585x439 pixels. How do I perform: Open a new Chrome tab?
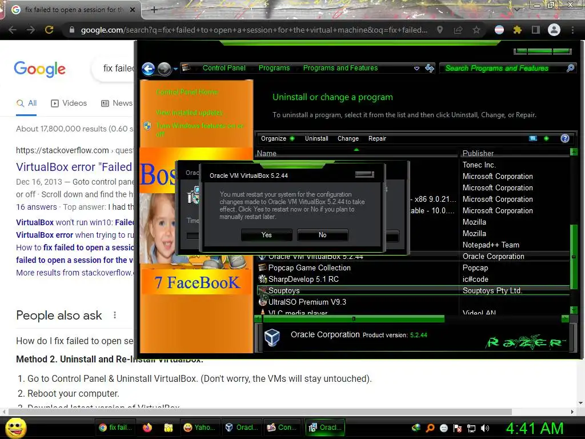click(154, 10)
